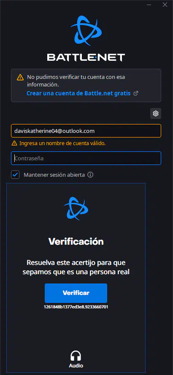
Task: Click the headphones Audio challenge icon
Action: tap(76, 356)
